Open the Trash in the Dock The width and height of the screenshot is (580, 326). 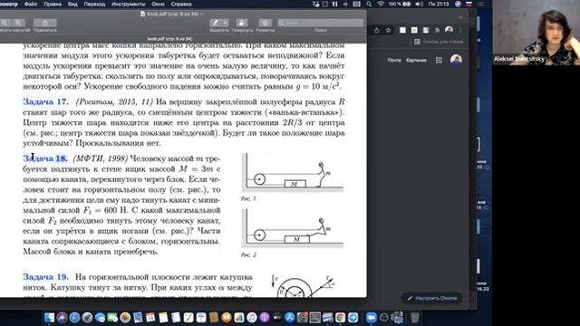pos(415,318)
